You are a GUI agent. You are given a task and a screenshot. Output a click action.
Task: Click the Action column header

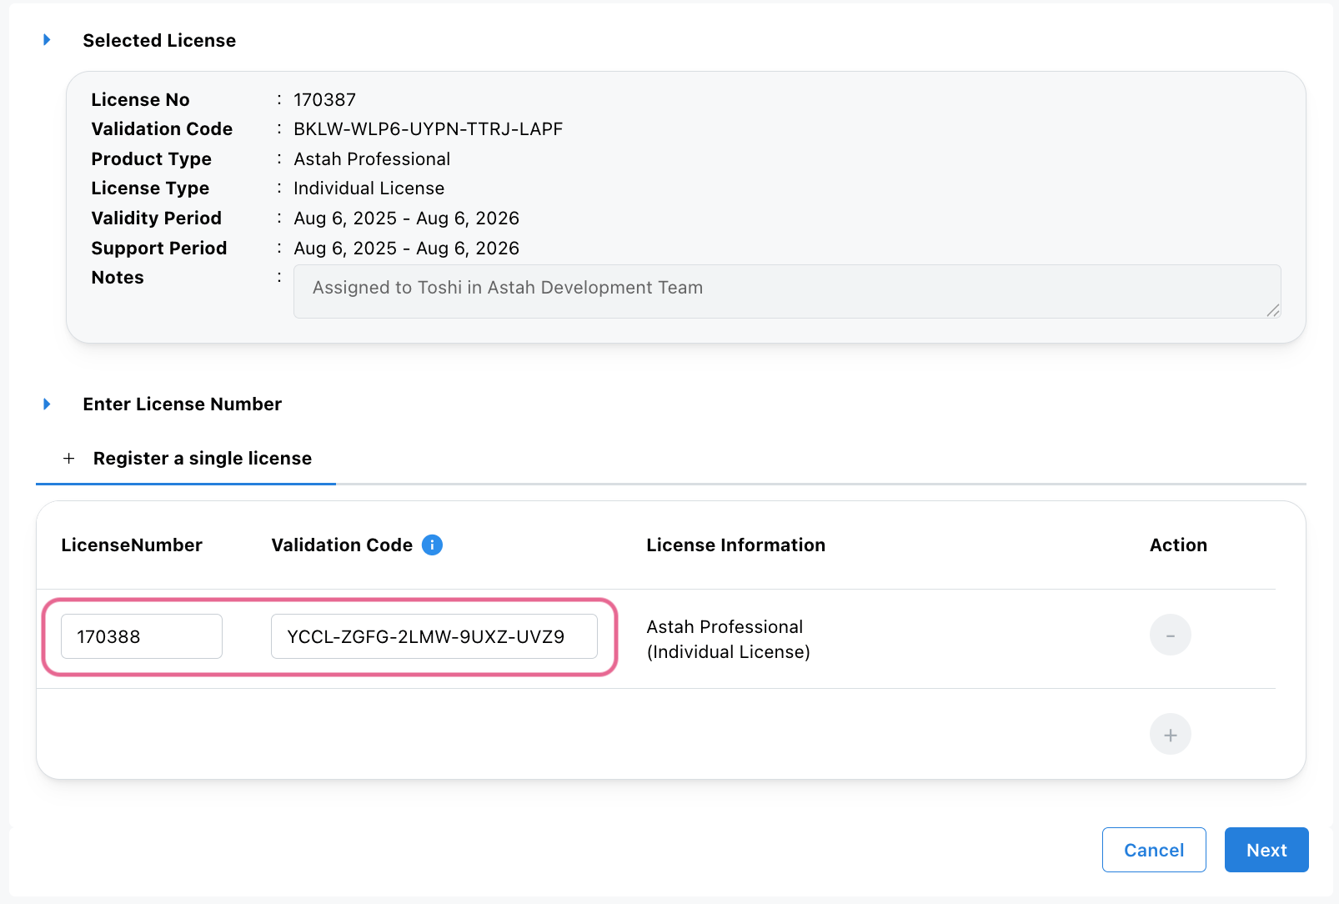[1178, 545]
